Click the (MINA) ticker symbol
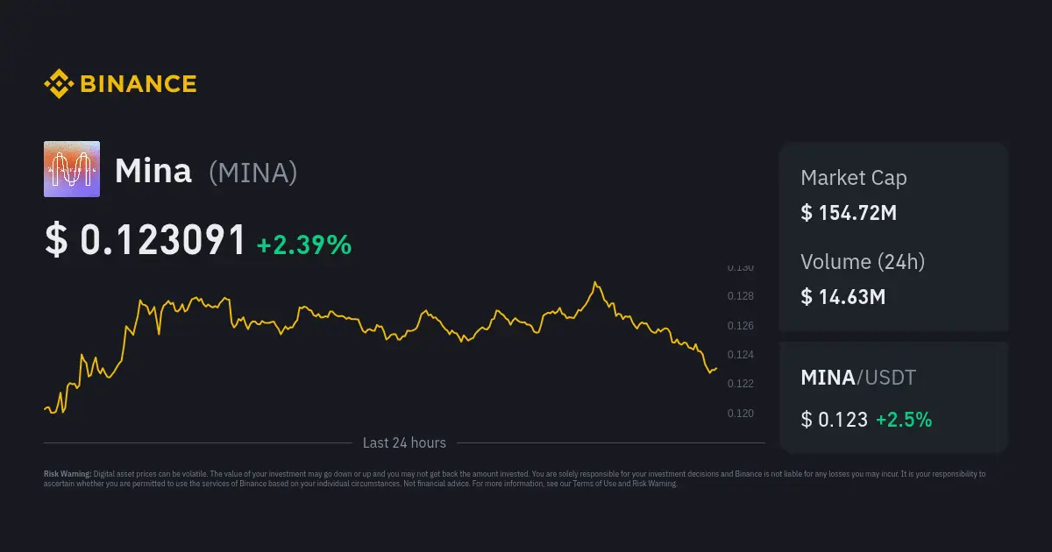 pos(253,173)
